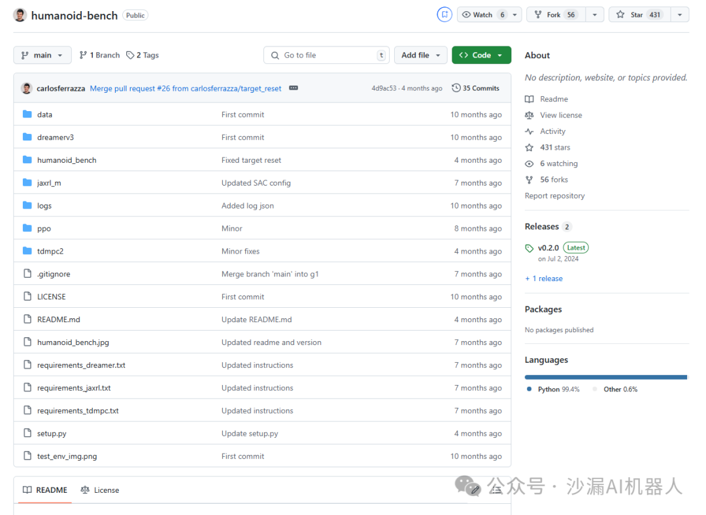The image size is (706, 515).
Task: Expand commit message with ellipsis icon
Action: pyautogui.click(x=294, y=88)
